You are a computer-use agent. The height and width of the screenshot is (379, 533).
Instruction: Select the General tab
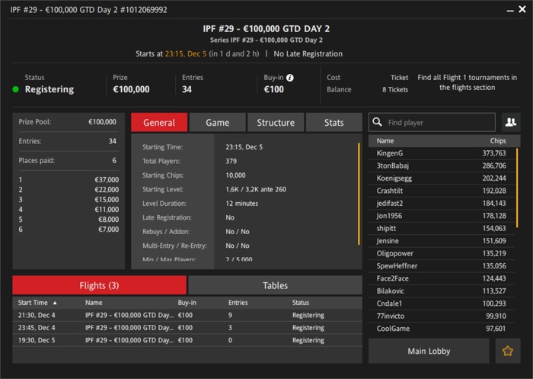[x=159, y=122]
